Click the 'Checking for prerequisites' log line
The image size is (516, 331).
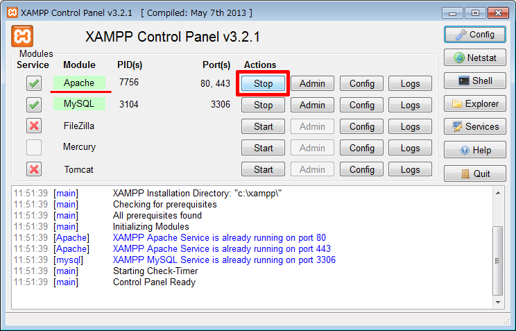[x=165, y=205]
